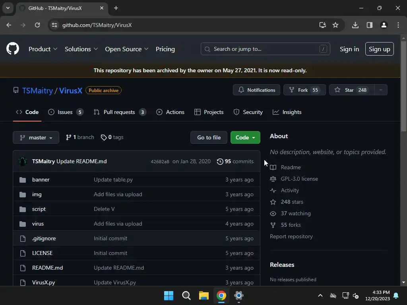Click the install app icon in address bar
Image resolution: width=407 pixels, height=305 pixels.
click(323, 25)
